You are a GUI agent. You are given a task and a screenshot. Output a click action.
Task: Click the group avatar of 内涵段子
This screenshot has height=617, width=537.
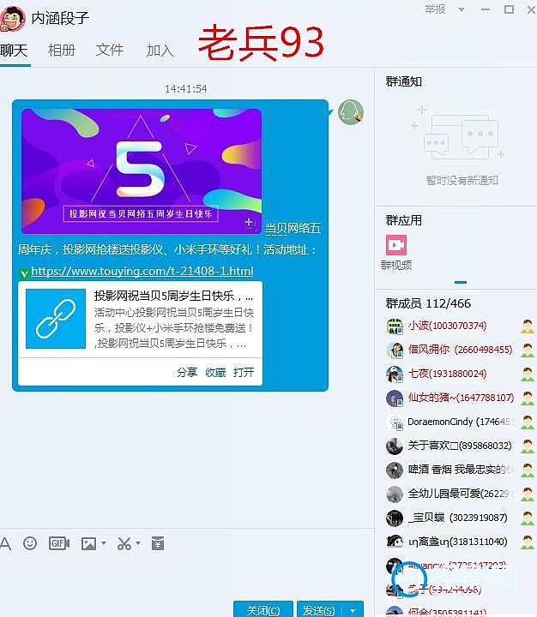click(13, 19)
